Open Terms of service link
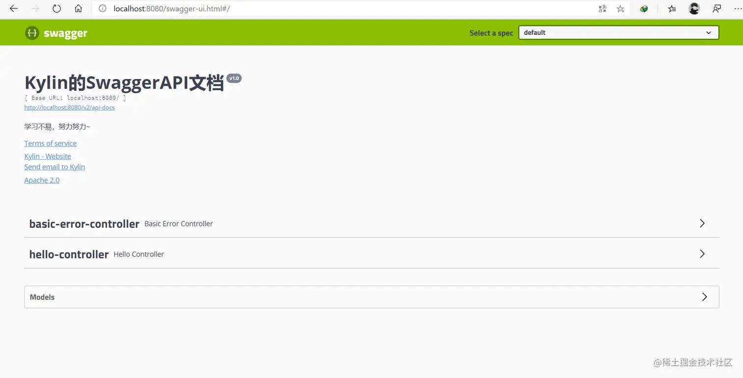The image size is (743, 378). pos(51,143)
